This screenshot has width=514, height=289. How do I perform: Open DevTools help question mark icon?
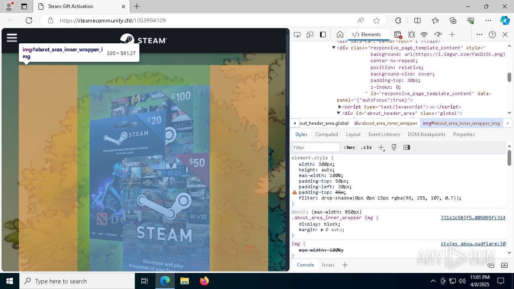[x=492, y=35]
